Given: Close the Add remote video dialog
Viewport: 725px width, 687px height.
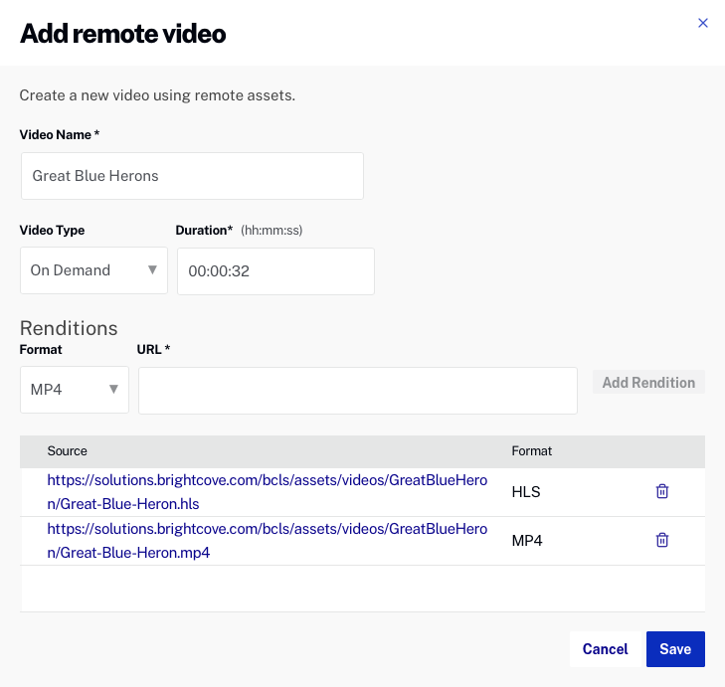Looking at the screenshot, I should 703,23.
